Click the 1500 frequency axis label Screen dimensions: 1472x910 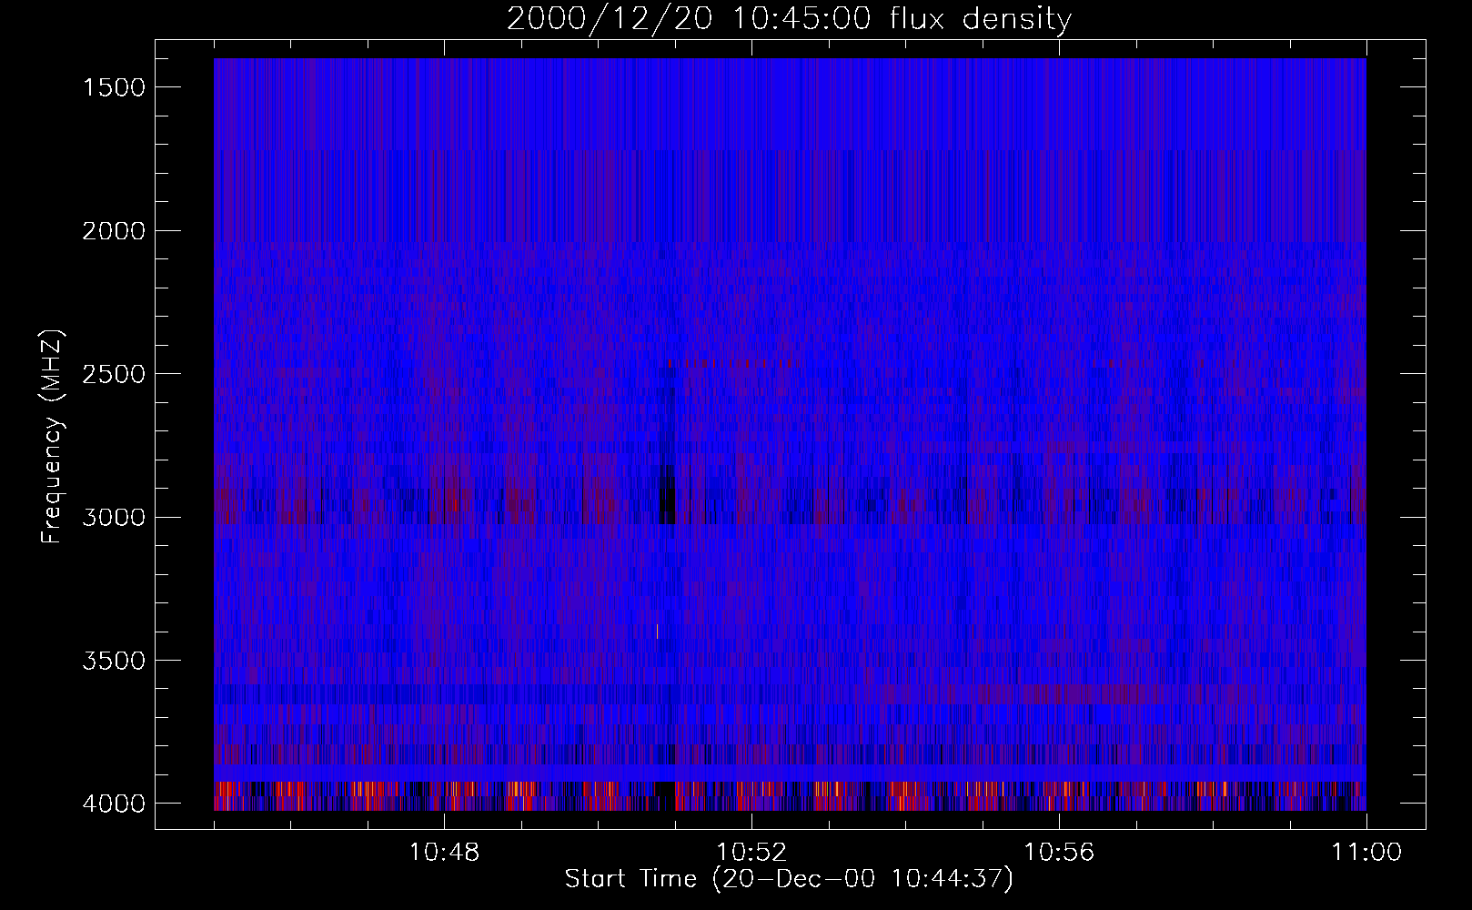[x=114, y=87]
